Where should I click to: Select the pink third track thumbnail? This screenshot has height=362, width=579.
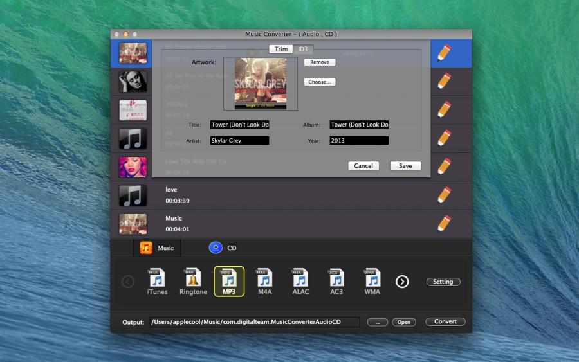coord(133,110)
